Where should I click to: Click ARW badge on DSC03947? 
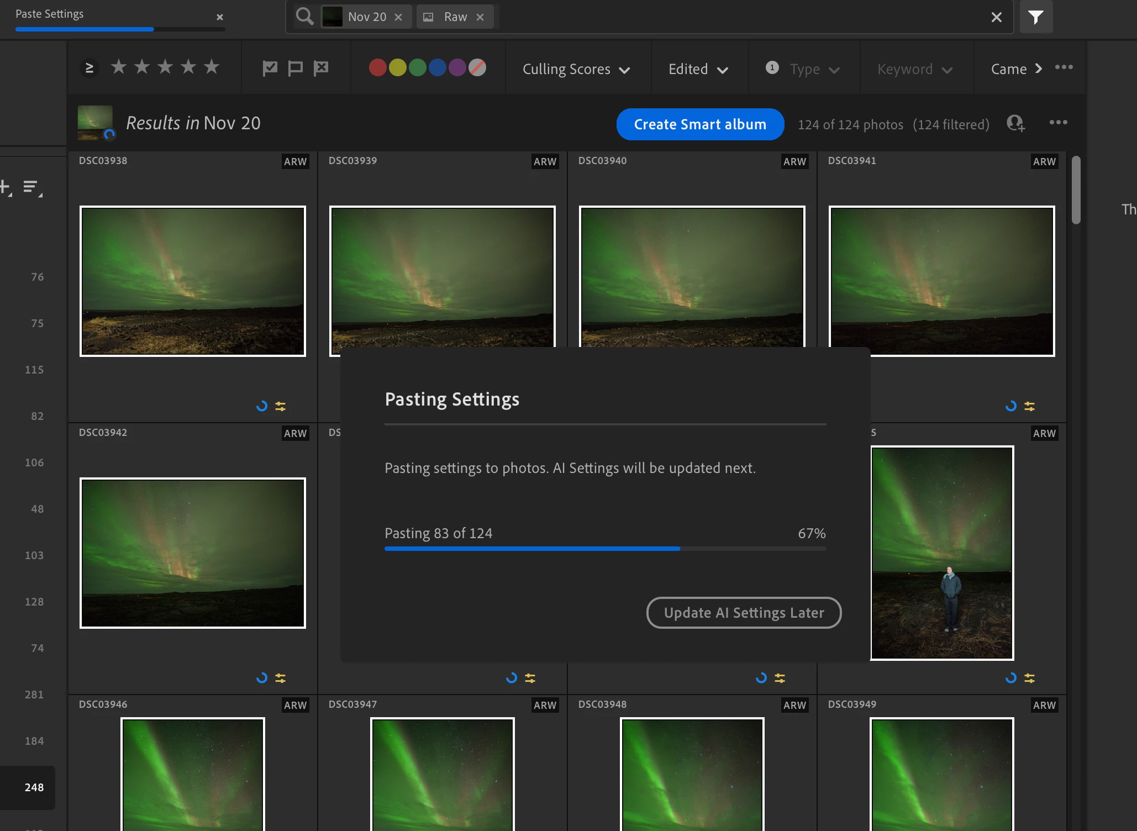[x=545, y=705]
